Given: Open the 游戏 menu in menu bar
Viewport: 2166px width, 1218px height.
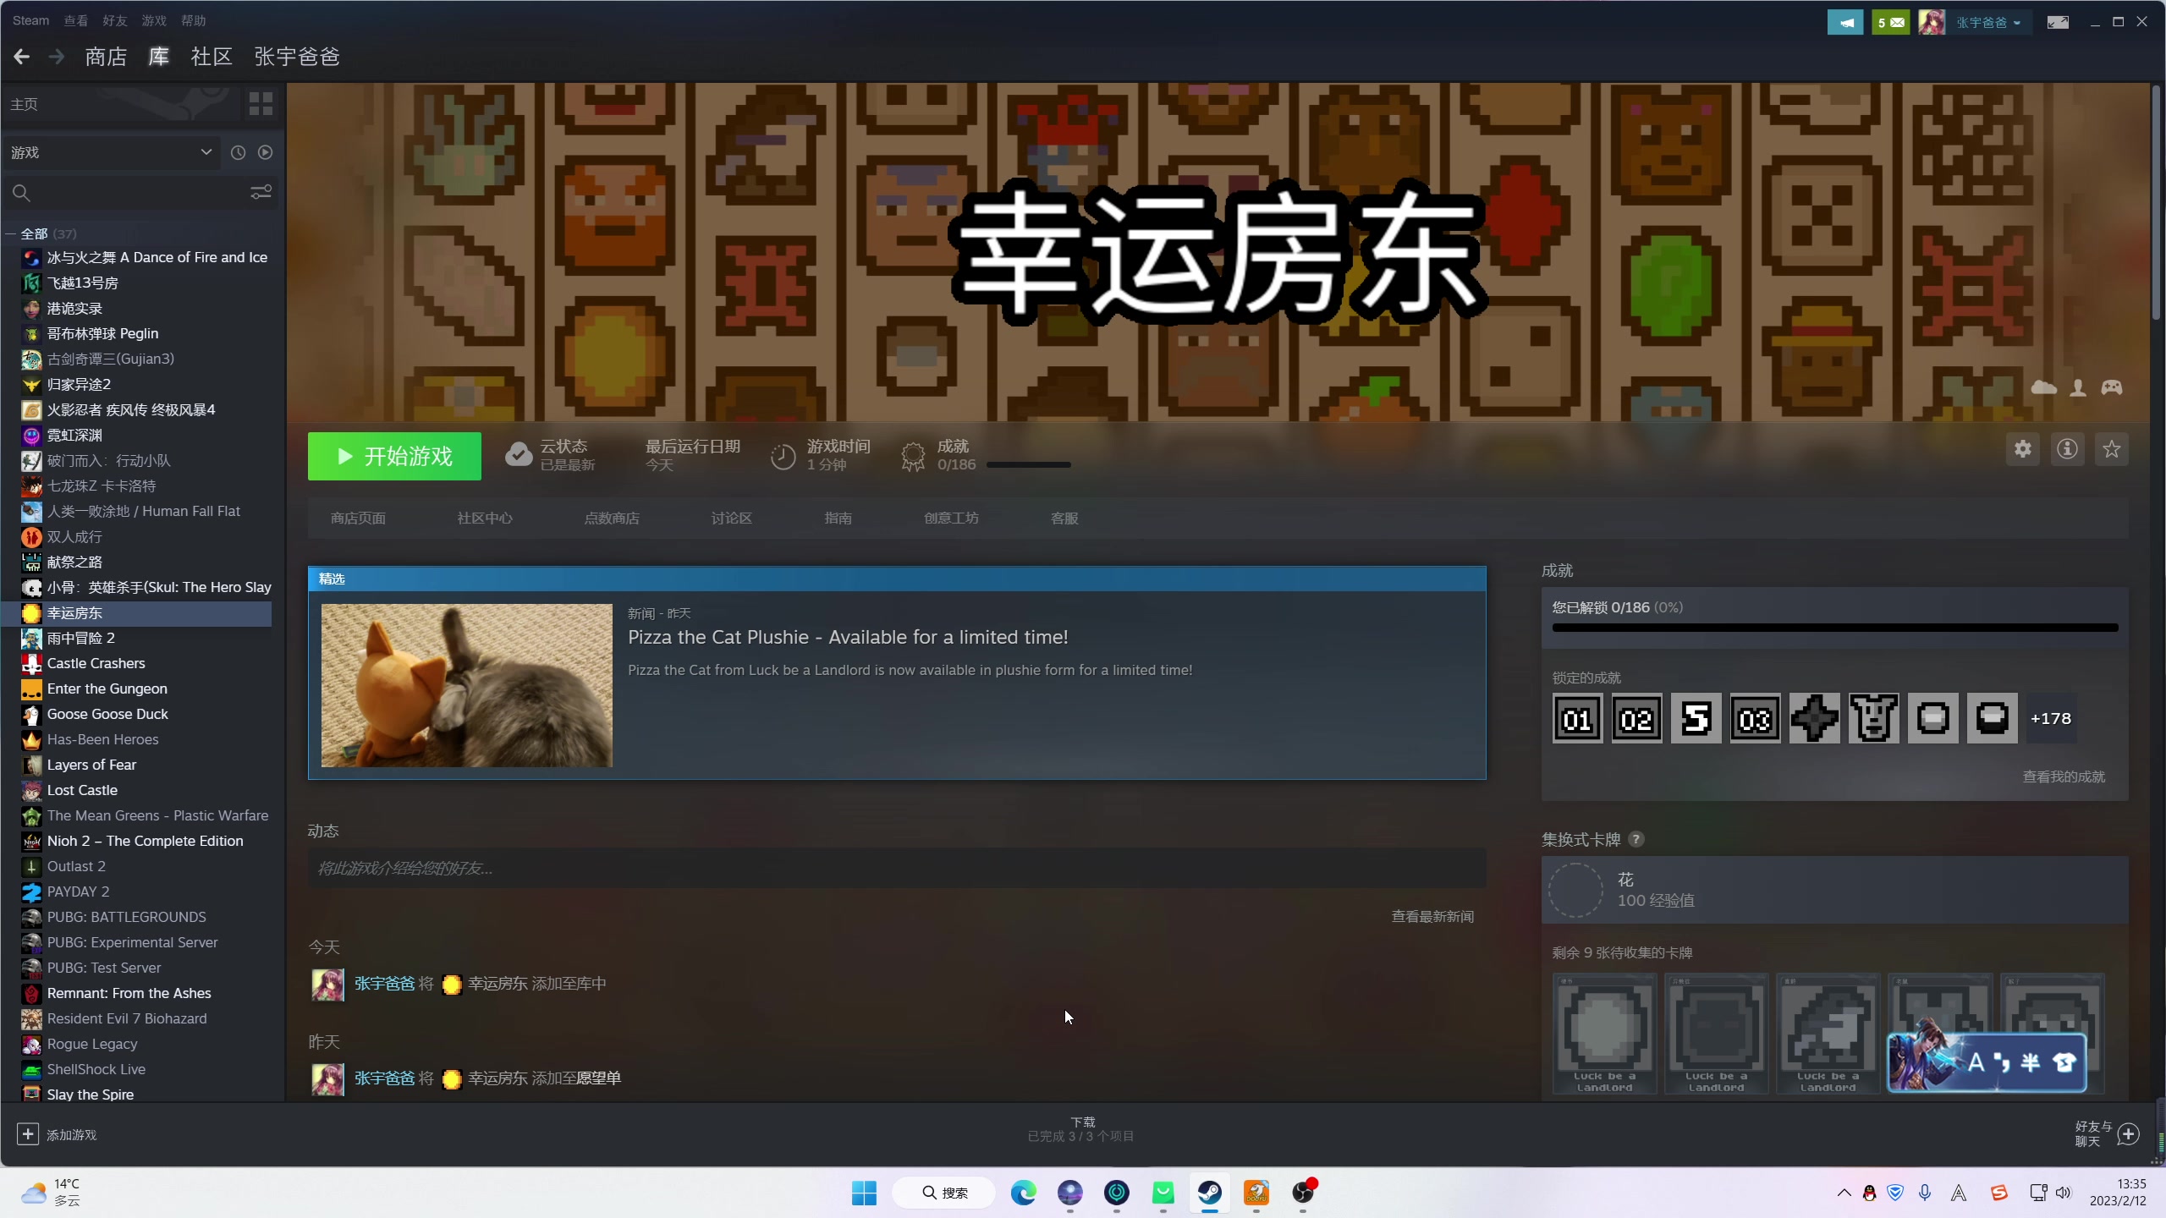Looking at the screenshot, I should point(153,20).
